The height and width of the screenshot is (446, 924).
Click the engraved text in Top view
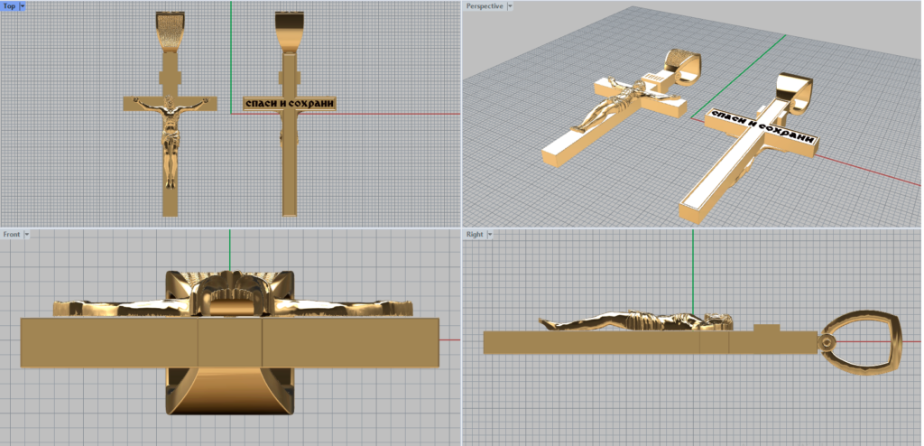[290, 104]
